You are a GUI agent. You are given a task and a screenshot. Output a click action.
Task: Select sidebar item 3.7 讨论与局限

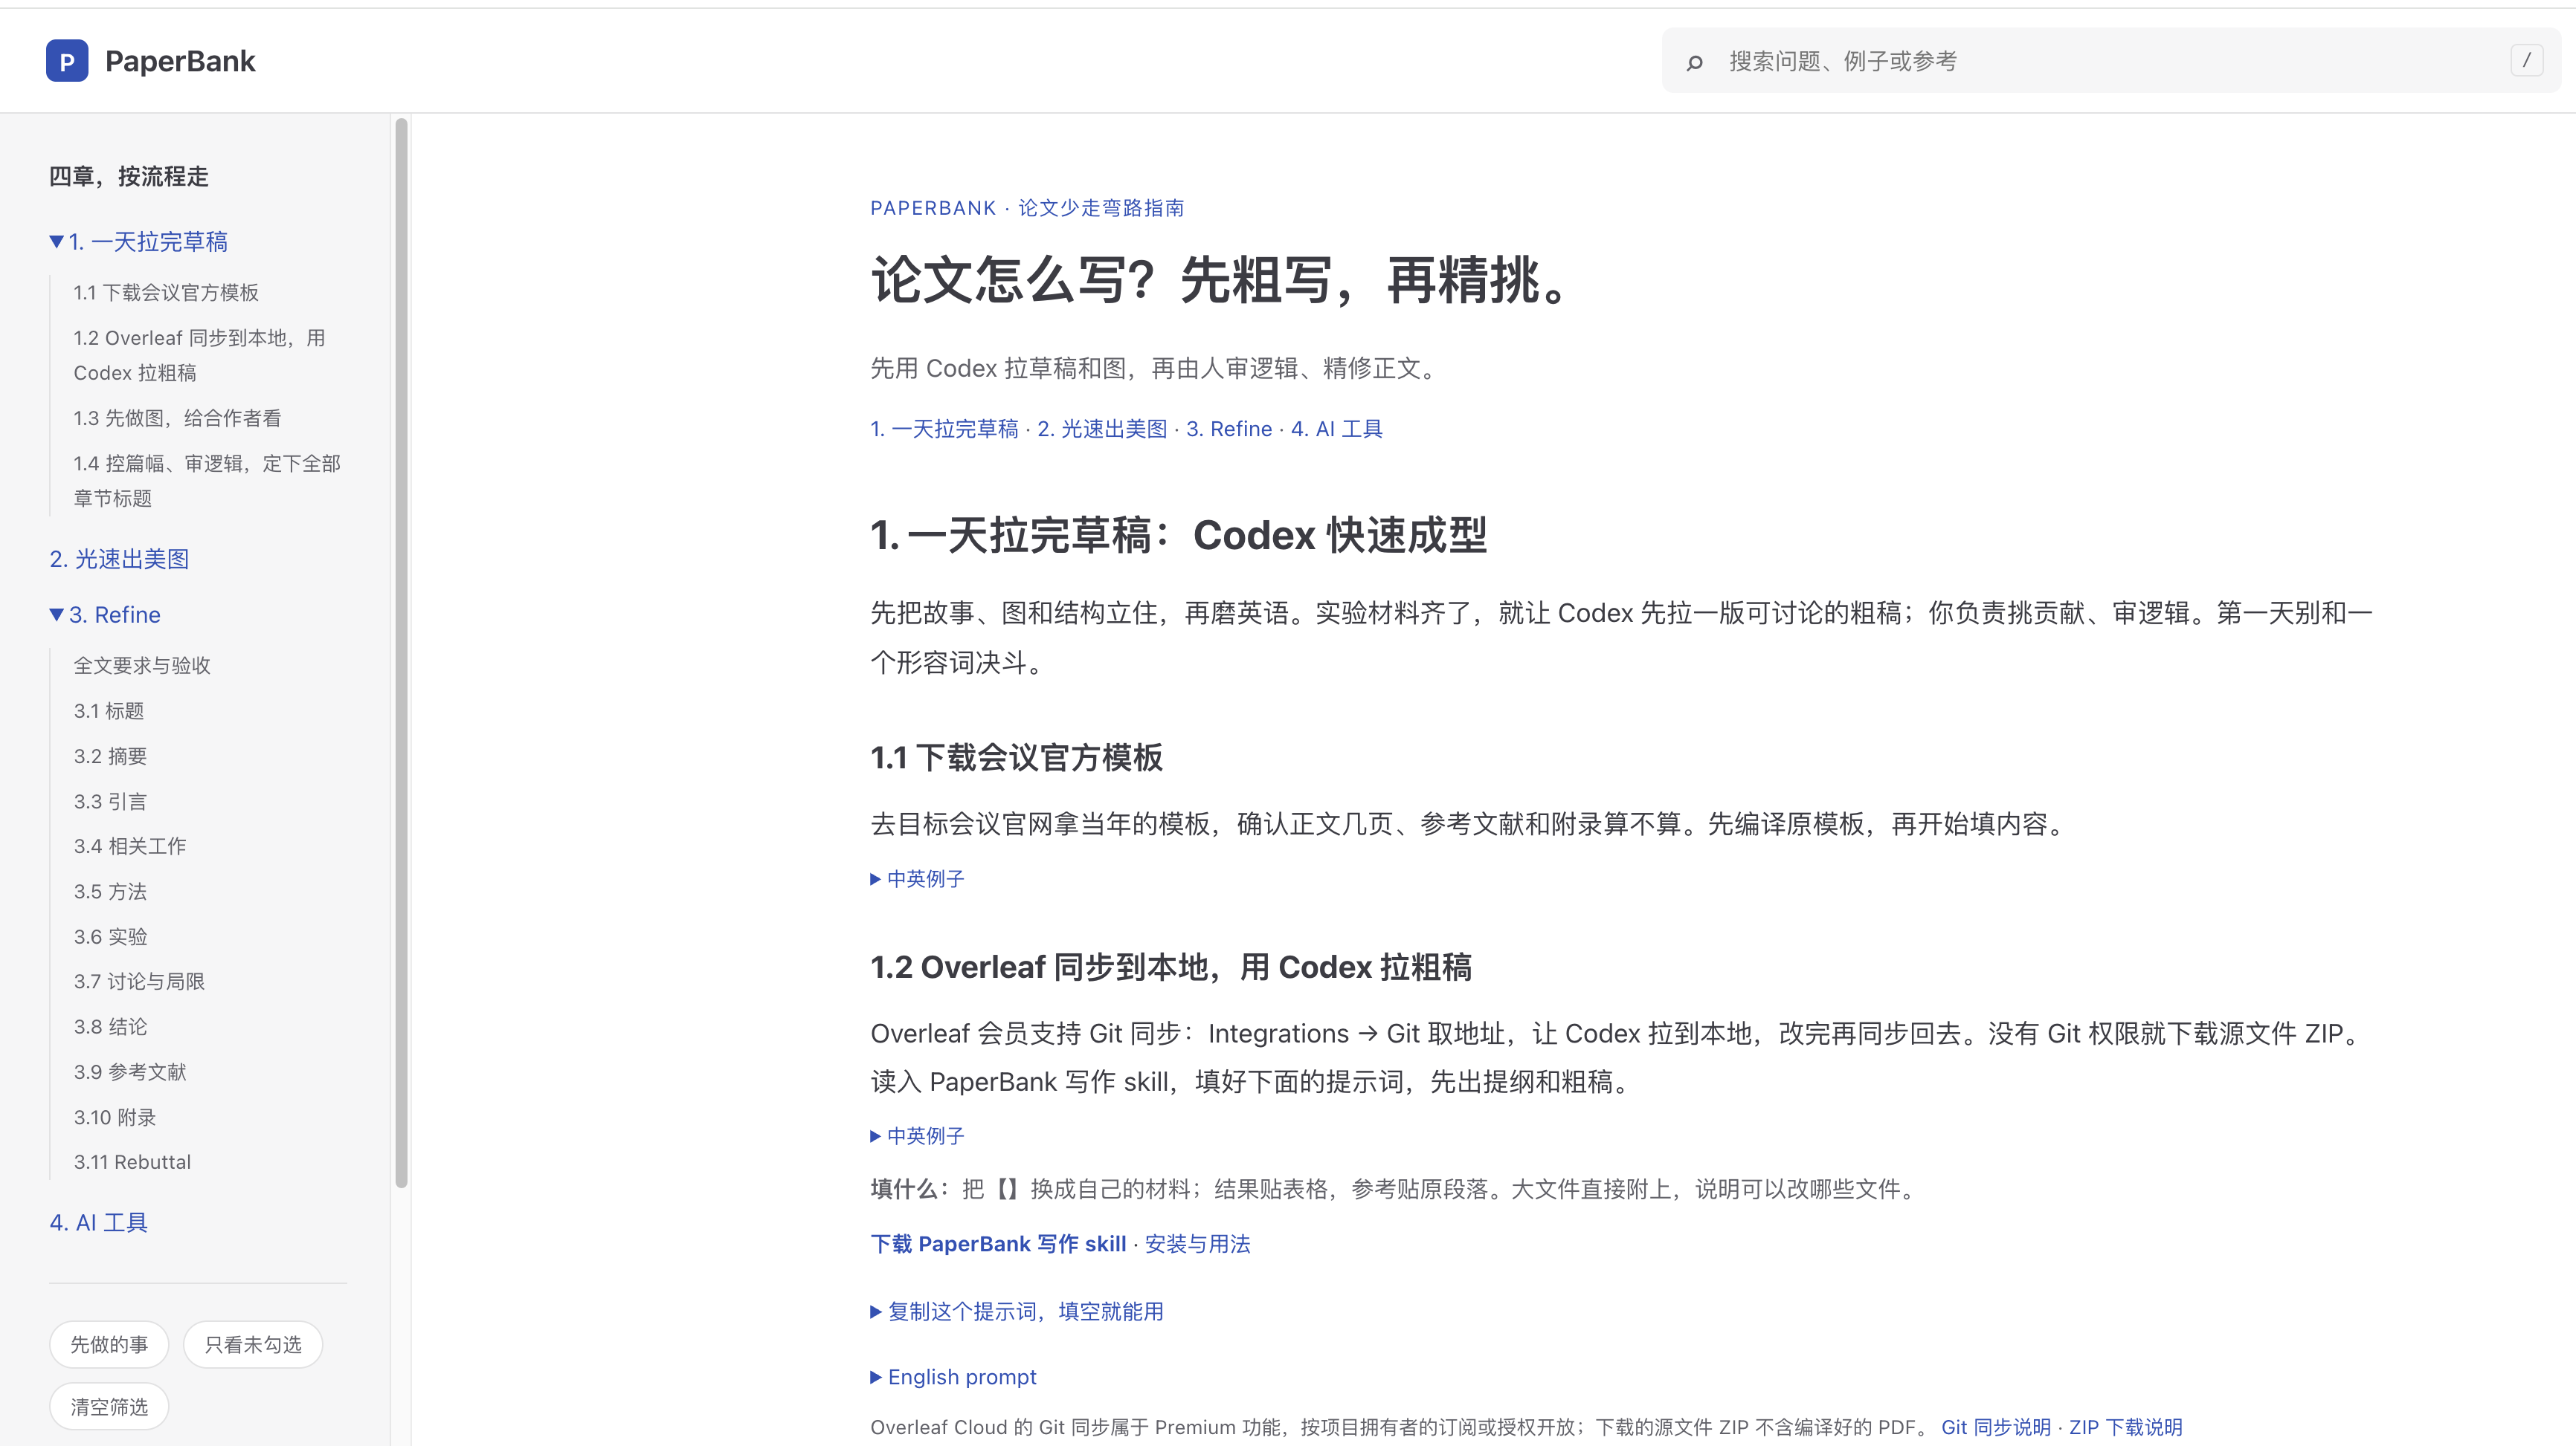[139, 982]
